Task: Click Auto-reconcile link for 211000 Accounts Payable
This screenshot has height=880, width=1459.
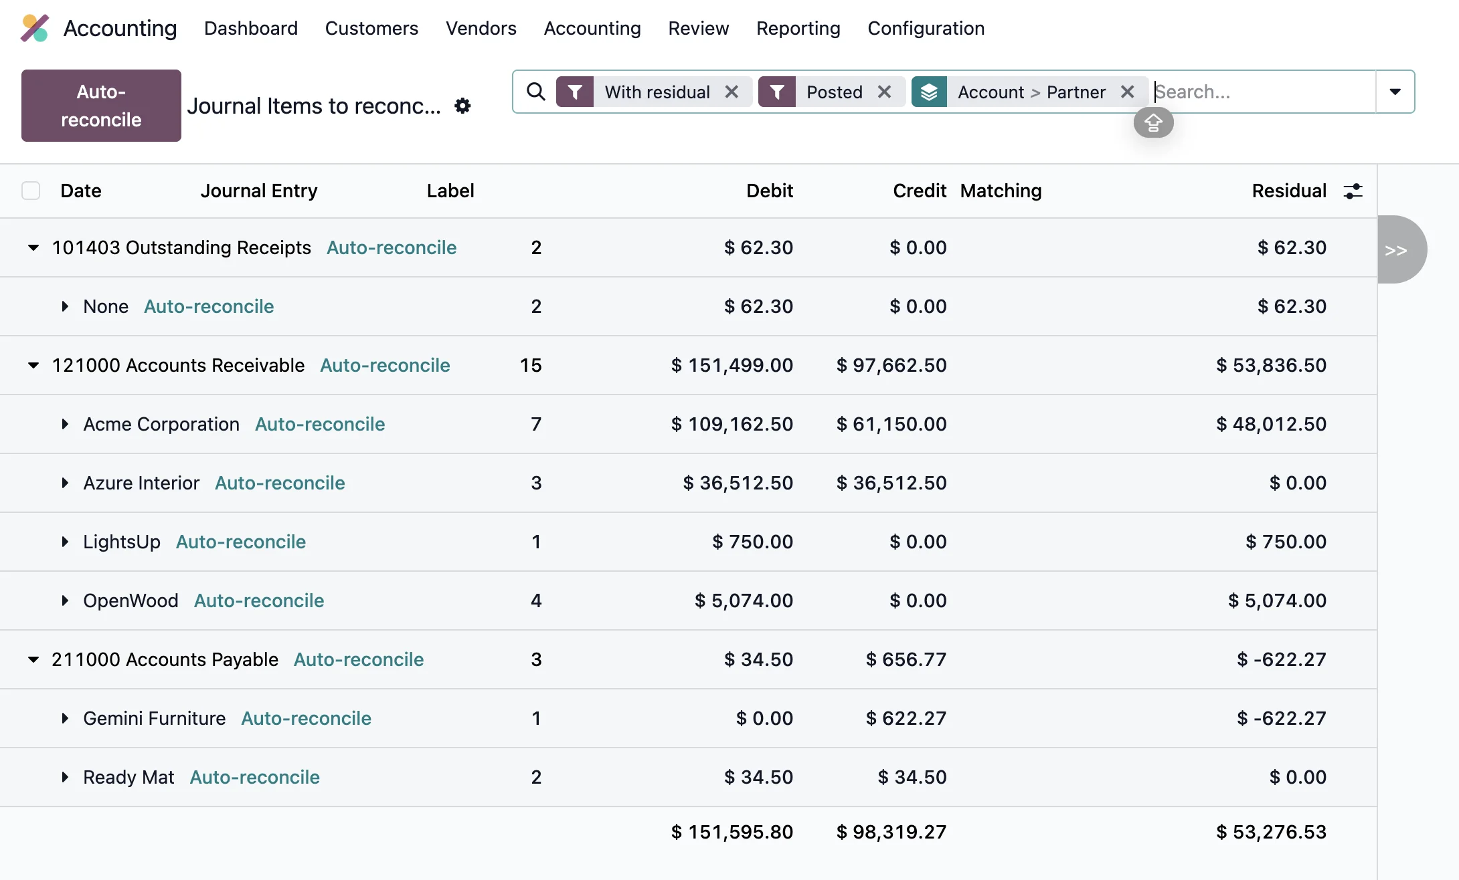Action: [x=359, y=659]
